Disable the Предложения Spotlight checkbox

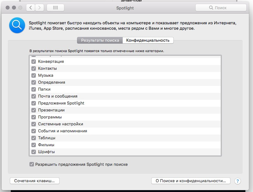click(34, 103)
